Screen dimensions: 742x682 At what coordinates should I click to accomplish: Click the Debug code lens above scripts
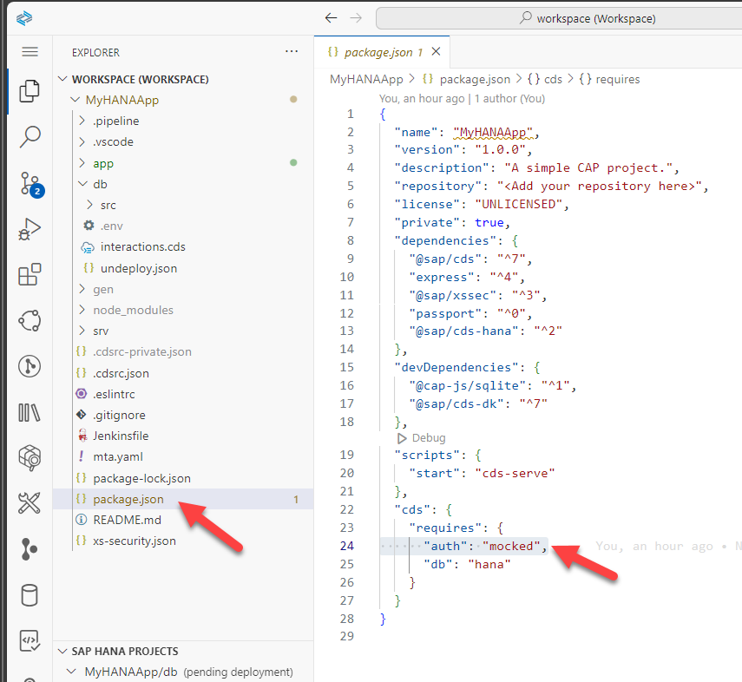(421, 438)
